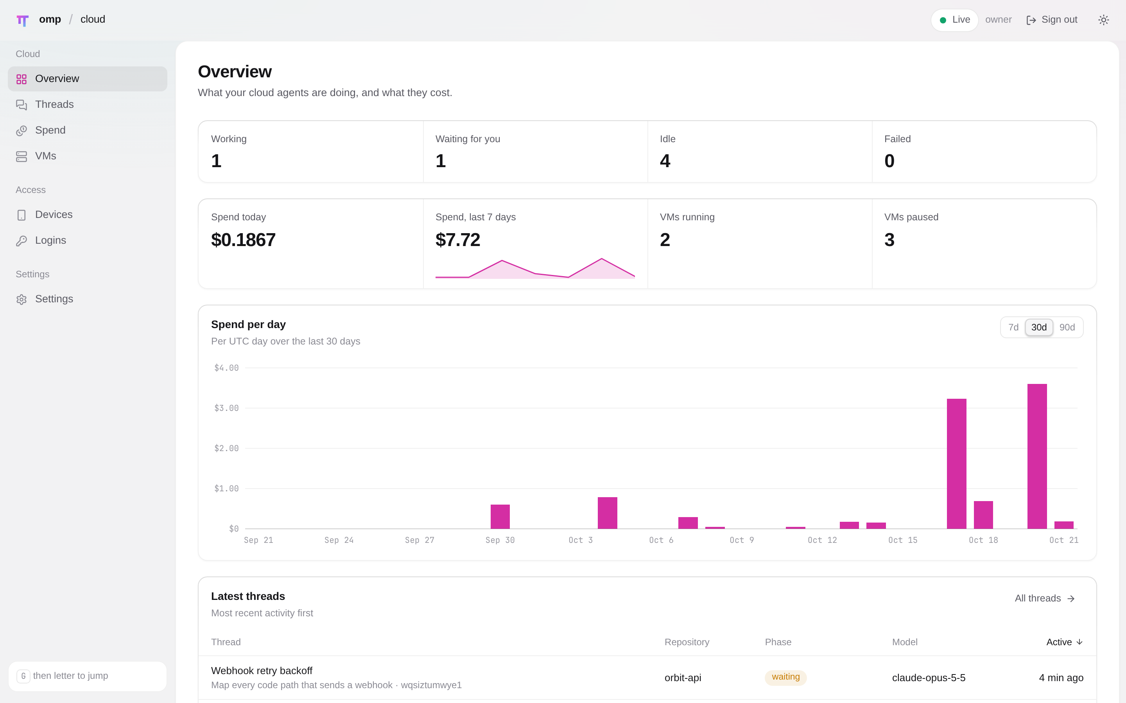Click the Logins key icon
Viewport: 1126px width, 703px height.
22,241
